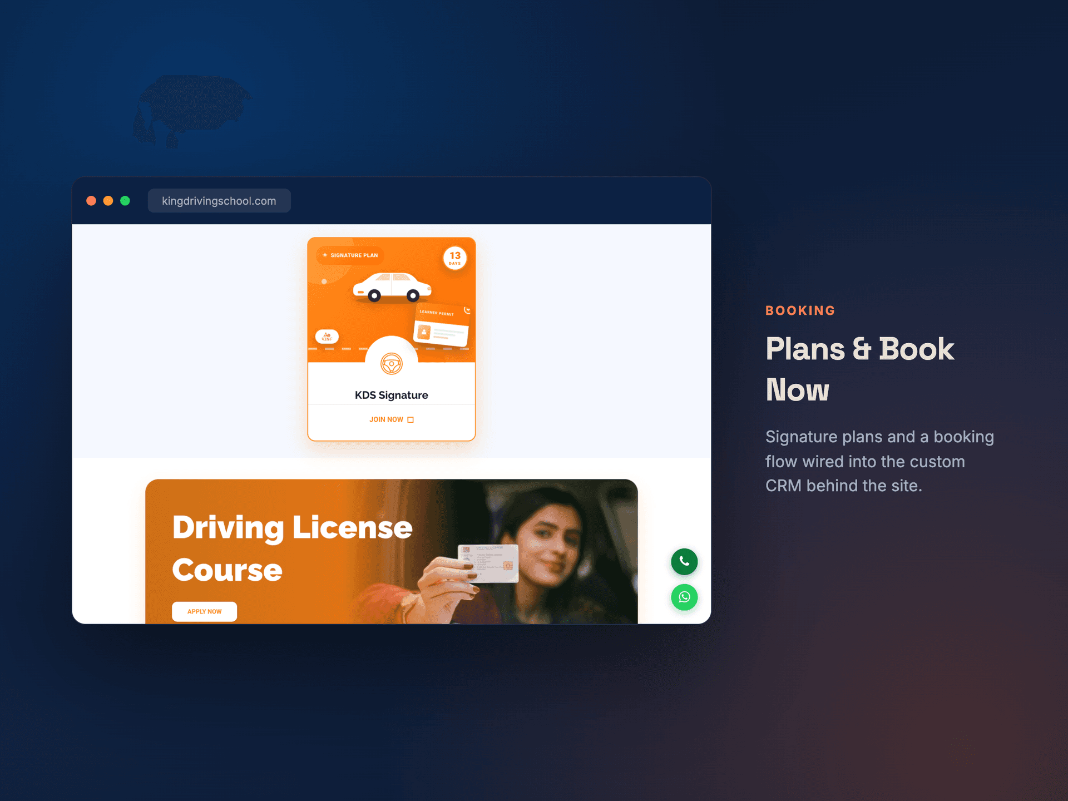Click the woman holding license photo
This screenshot has width=1068, height=801.
click(528, 552)
